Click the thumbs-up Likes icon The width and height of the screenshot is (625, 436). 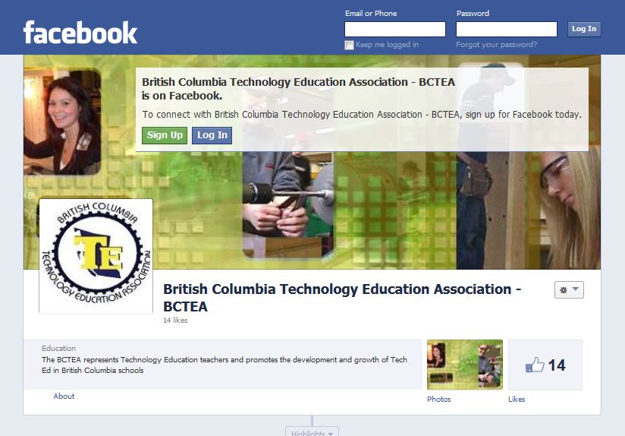[x=535, y=365]
